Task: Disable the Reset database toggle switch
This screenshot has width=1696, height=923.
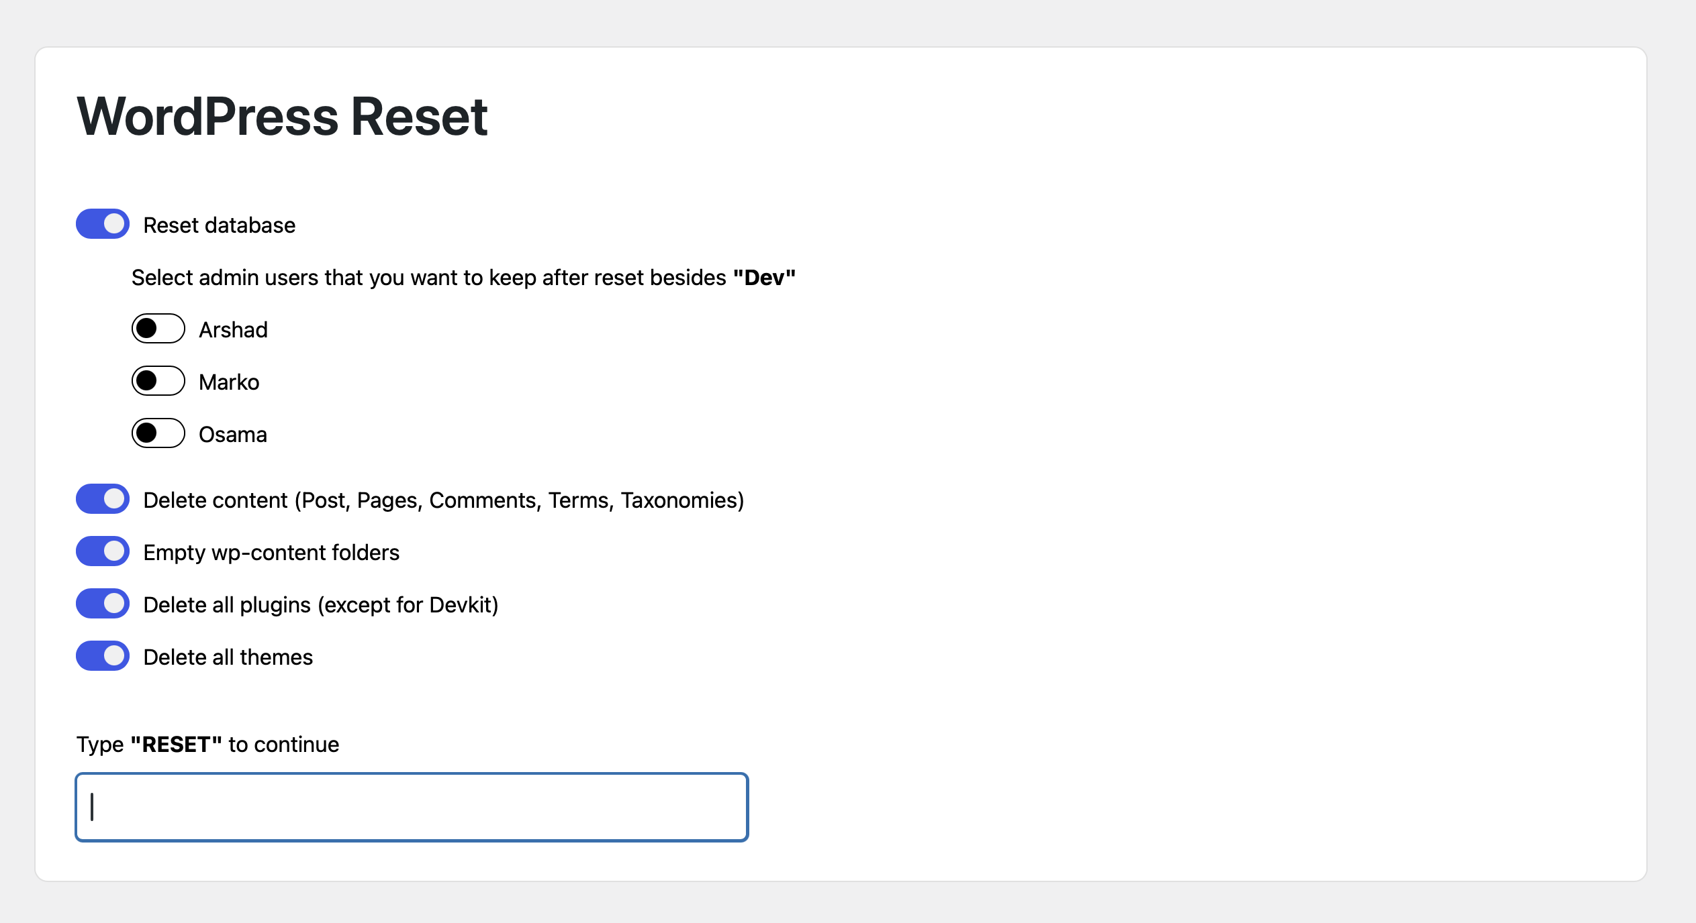Action: pos(102,224)
